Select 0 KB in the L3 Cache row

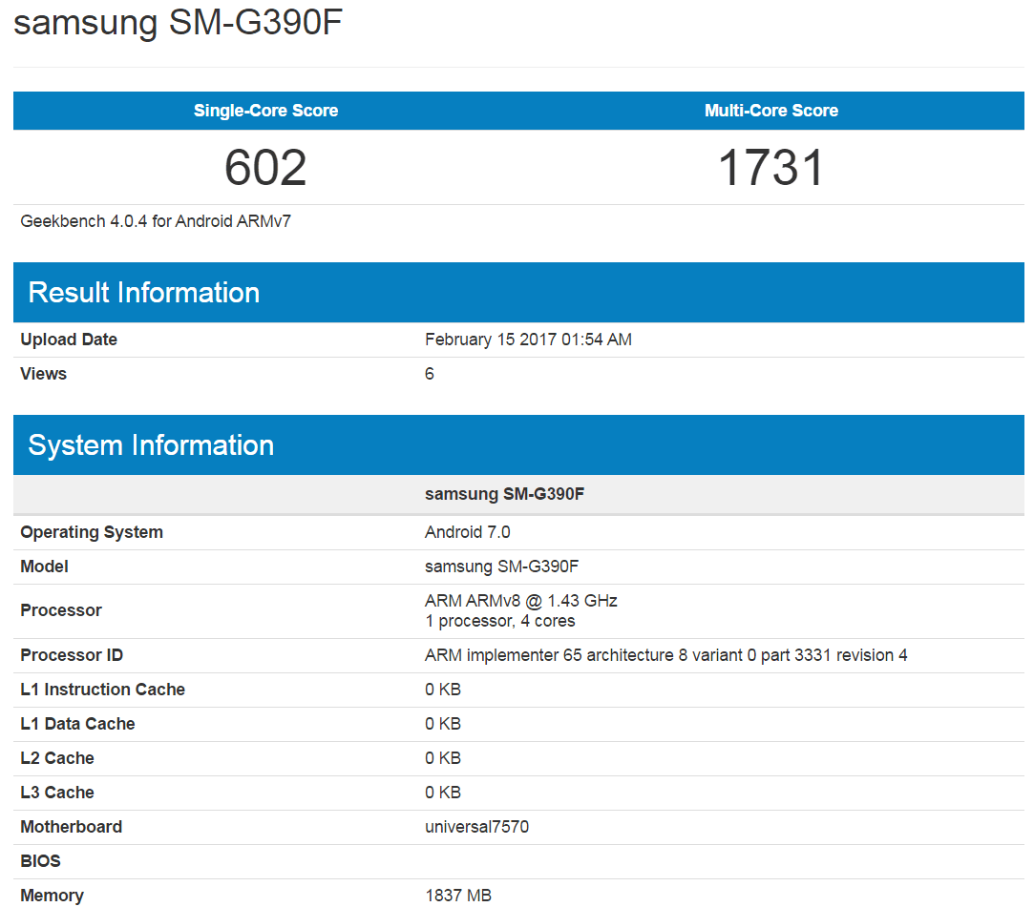tap(442, 793)
